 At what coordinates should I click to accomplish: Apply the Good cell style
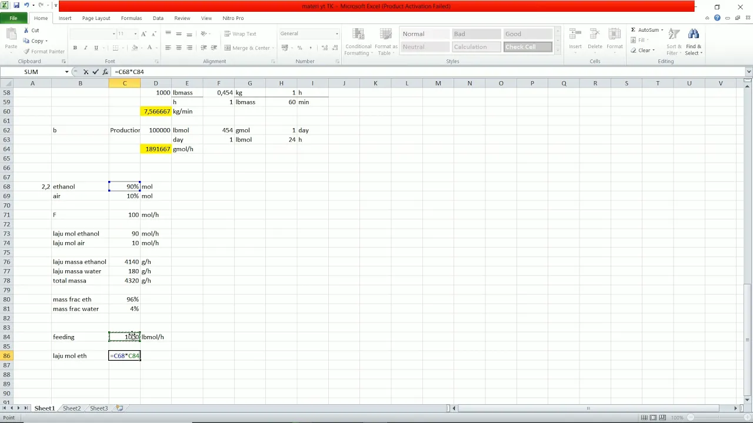point(528,34)
